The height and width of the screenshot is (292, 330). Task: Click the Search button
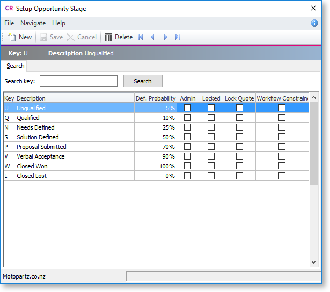[143, 81]
